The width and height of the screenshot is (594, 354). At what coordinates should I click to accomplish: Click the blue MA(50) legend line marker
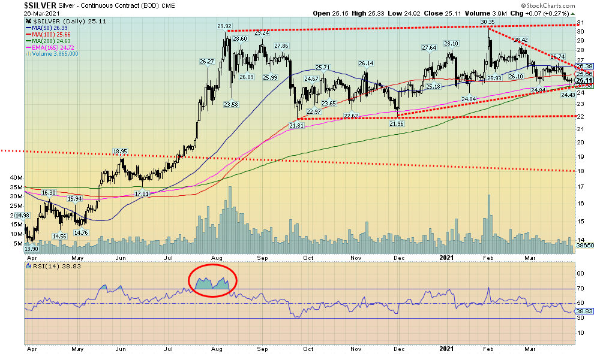point(28,28)
